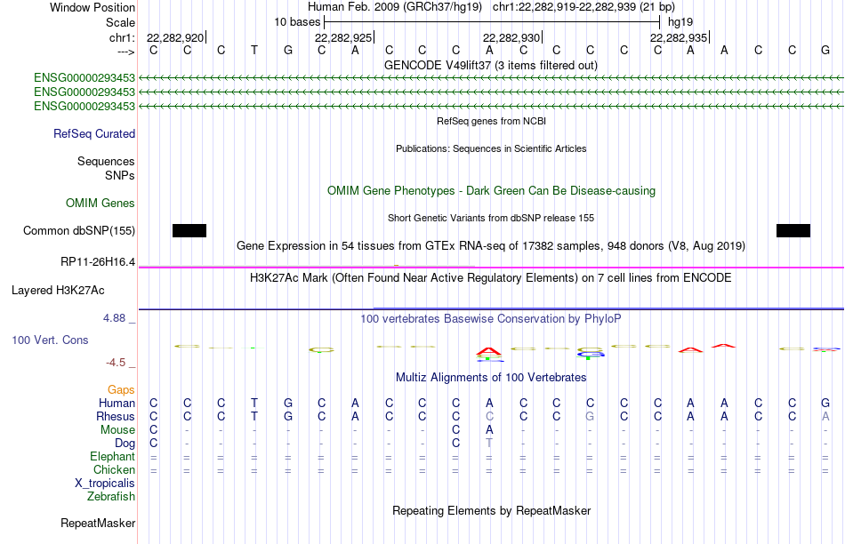Click the 4.88 conservation maximum value

114,318
